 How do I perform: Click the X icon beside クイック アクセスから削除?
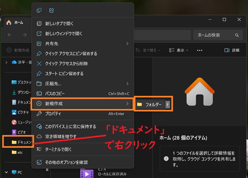click(39, 63)
